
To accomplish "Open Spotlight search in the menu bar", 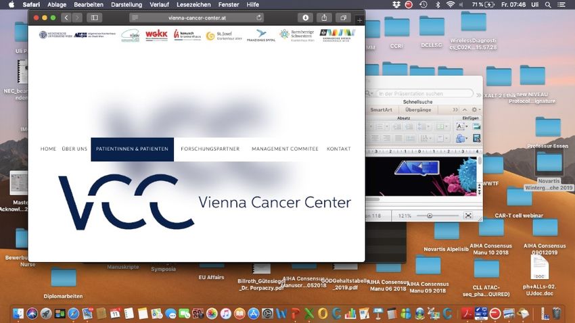I will 548,5.
